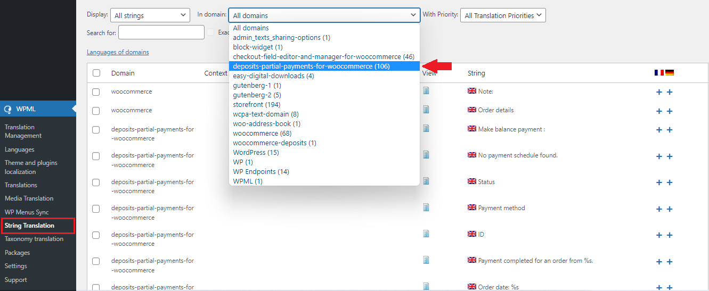Pick easy-digital-downloads (4) domain

[x=324, y=76]
